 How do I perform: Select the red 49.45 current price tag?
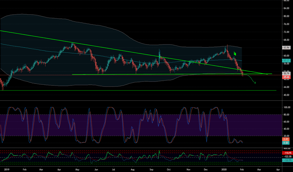286,77
